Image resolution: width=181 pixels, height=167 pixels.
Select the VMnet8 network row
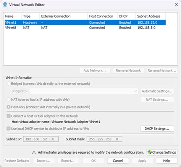85,27
